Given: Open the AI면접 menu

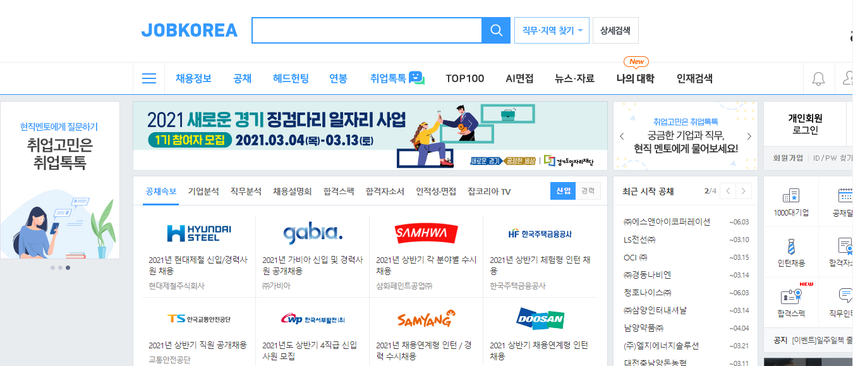Looking at the screenshot, I should pos(519,78).
